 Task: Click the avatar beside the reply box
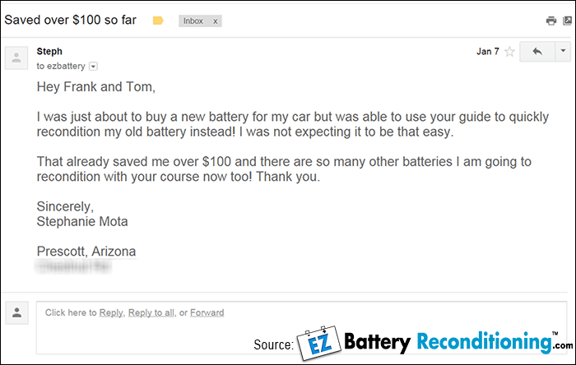pyautogui.click(x=16, y=313)
